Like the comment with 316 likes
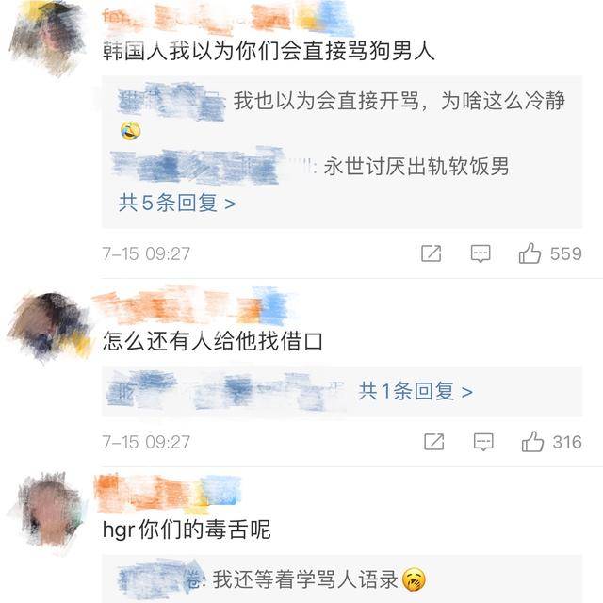The height and width of the screenshot is (603, 603). 532,442
